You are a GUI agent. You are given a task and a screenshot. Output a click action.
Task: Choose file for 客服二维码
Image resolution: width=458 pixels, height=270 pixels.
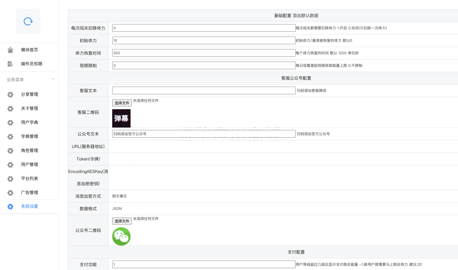click(x=122, y=103)
